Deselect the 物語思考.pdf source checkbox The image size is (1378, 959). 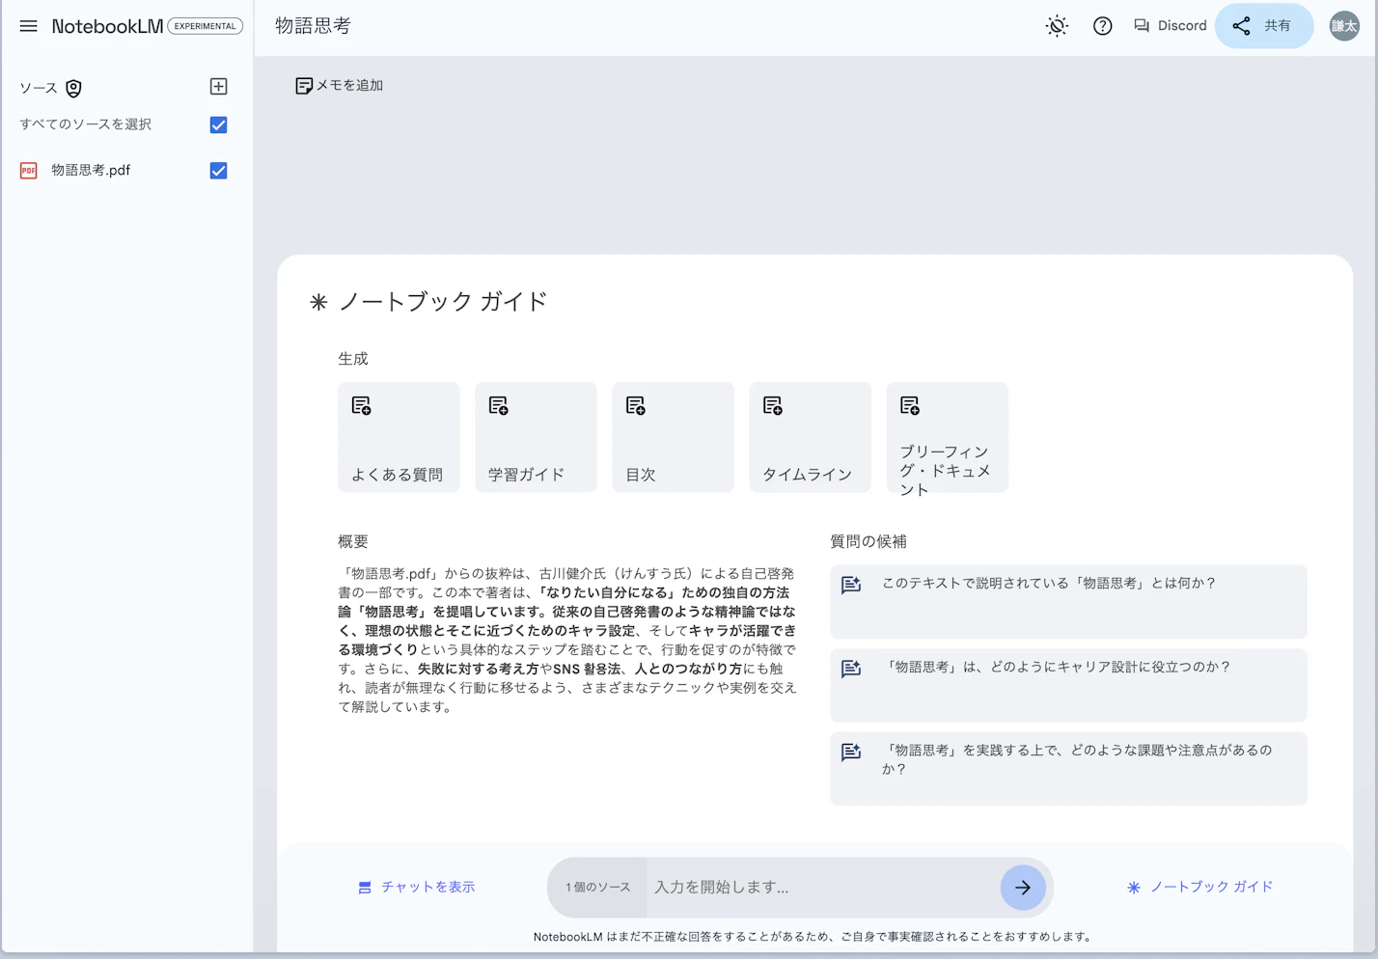[x=217, y=170]
